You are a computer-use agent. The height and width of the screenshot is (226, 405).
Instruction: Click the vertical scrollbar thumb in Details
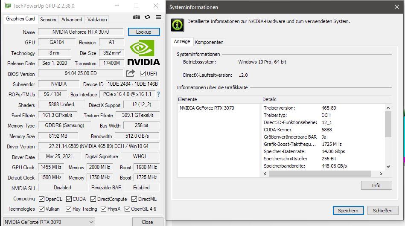click(388, 124)
